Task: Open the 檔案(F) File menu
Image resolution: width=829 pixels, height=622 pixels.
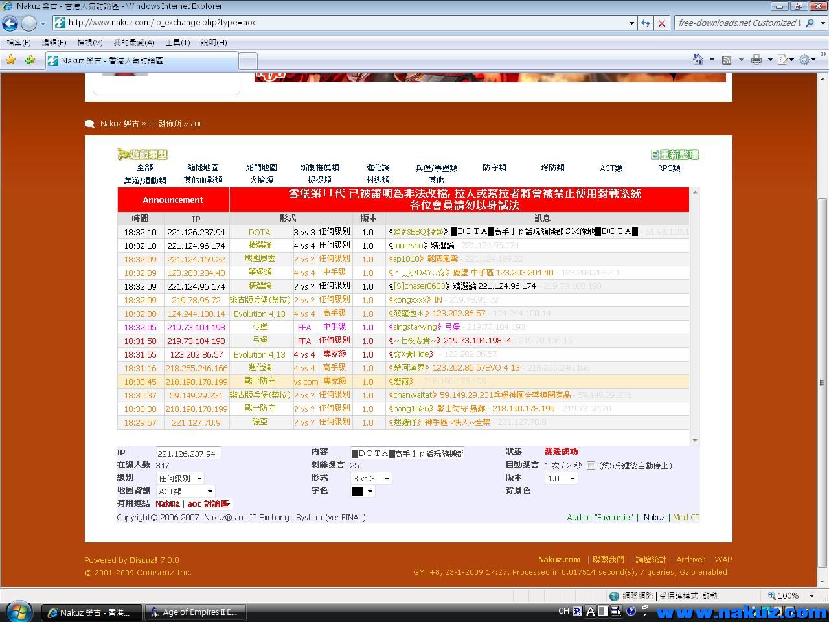Action: (x=19, y=43)
